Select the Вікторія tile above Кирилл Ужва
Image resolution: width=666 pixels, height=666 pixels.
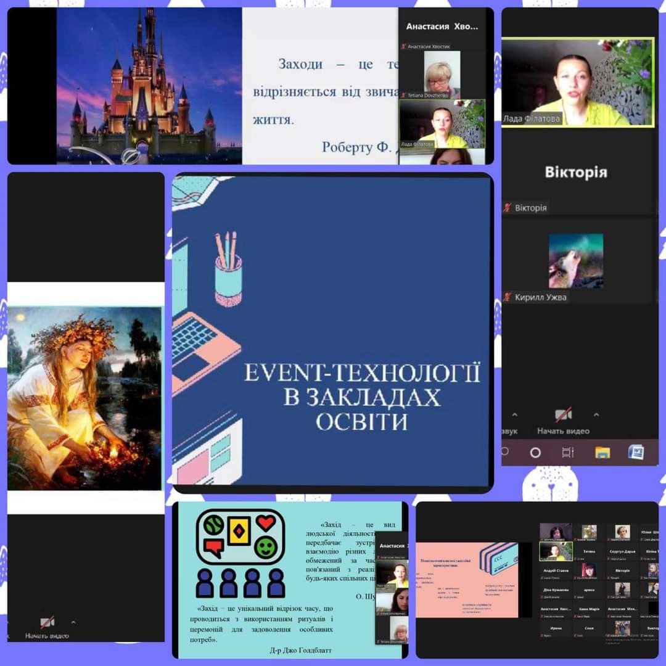577,173
